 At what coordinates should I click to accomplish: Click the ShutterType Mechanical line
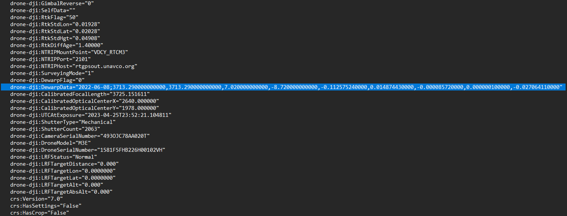click(x=63, y=122)
